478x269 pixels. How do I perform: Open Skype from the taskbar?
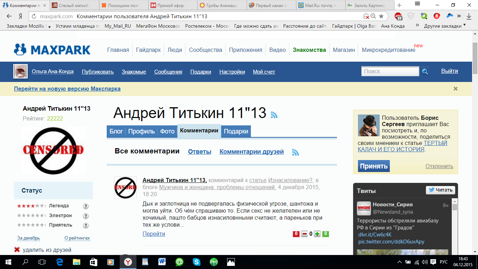point(196,262)
